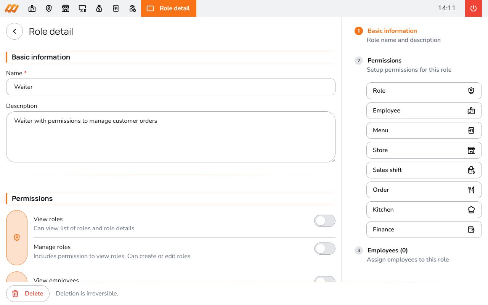The width and height of the screenshot is (488, 305).
Task: Click the step 1 orange number circle
Action: click(x=359, y=31)
